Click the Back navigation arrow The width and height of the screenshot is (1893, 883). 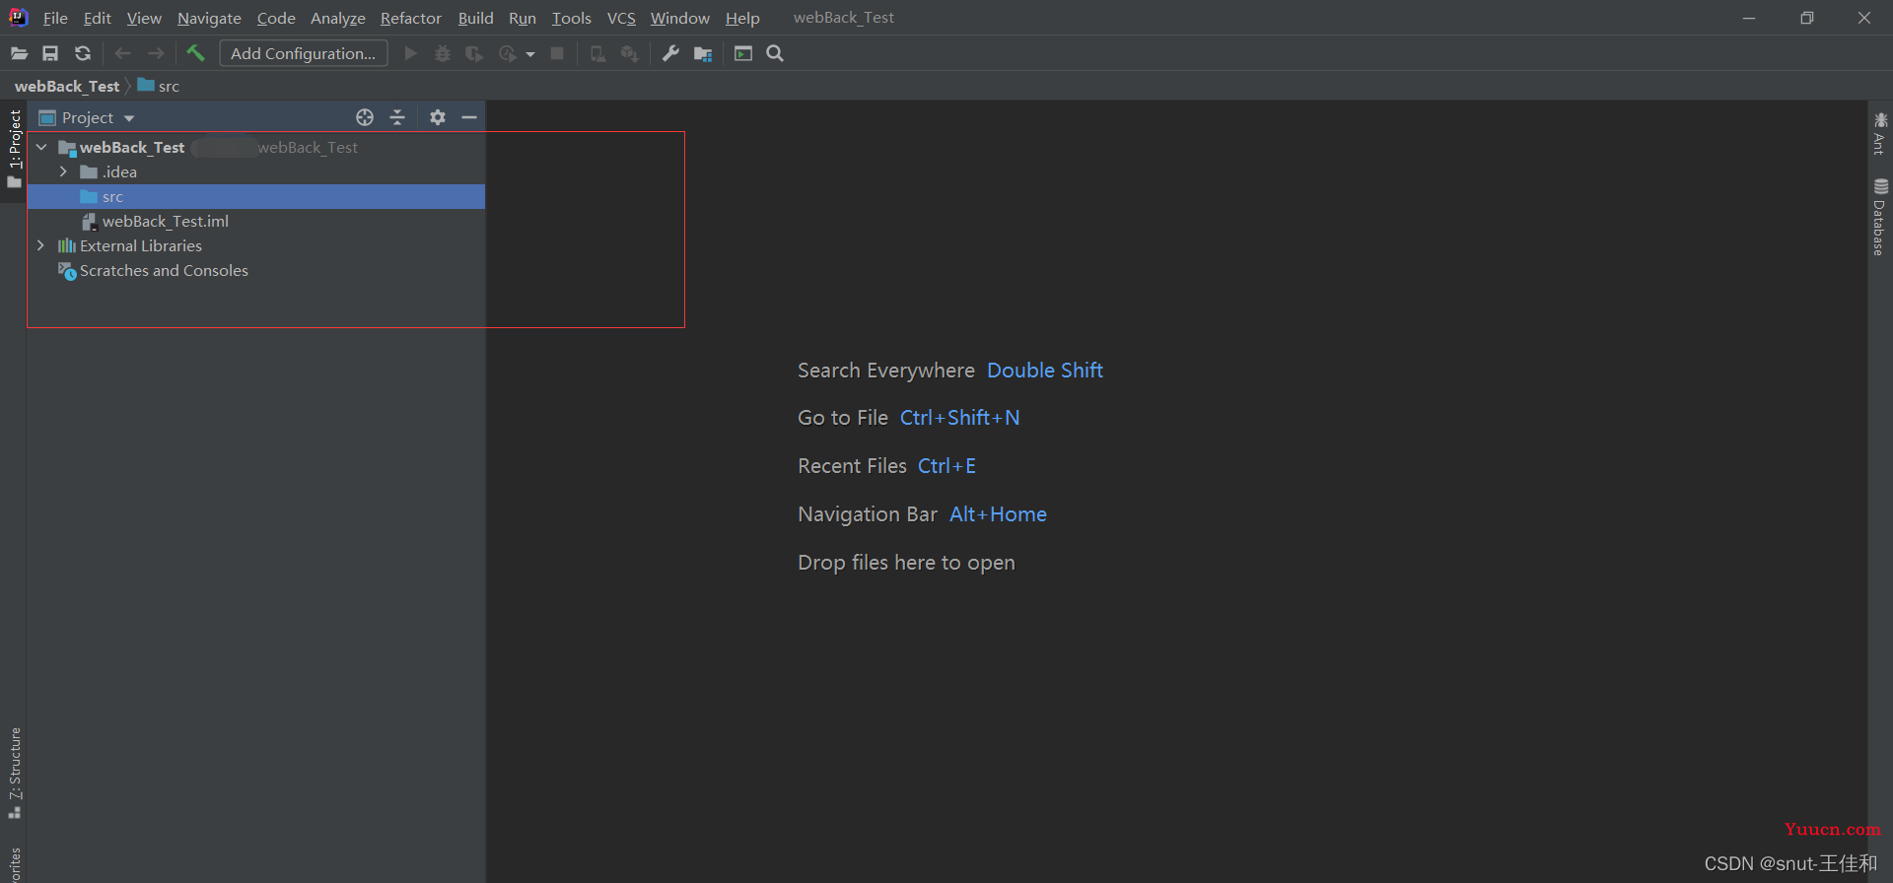click(123, 53)
